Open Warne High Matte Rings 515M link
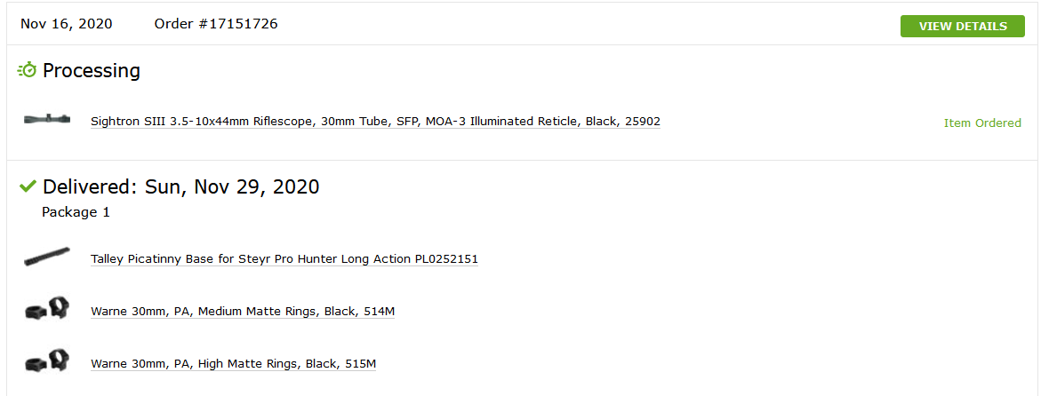Viewport: 1057px width, 396px height. point(233,364)
